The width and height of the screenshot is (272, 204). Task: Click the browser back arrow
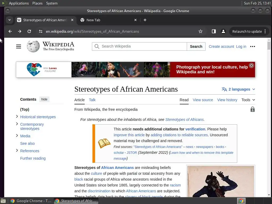(10, 31)
